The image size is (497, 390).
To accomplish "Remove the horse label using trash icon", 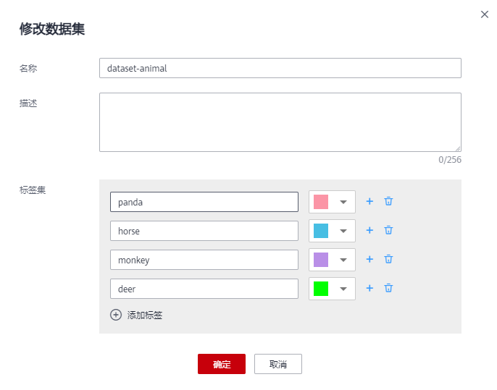I will tap(388, 230).
